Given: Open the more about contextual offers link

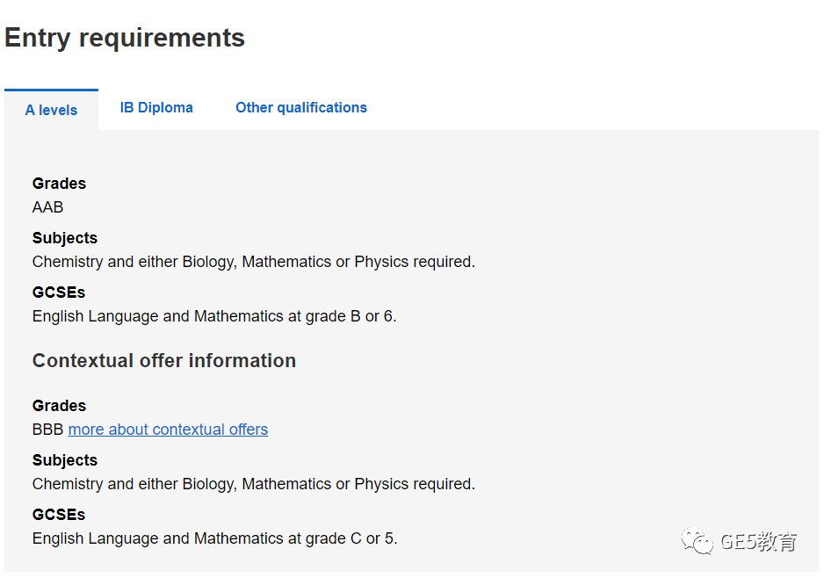Looking at the screenshot, I should [x=168, y=430].
